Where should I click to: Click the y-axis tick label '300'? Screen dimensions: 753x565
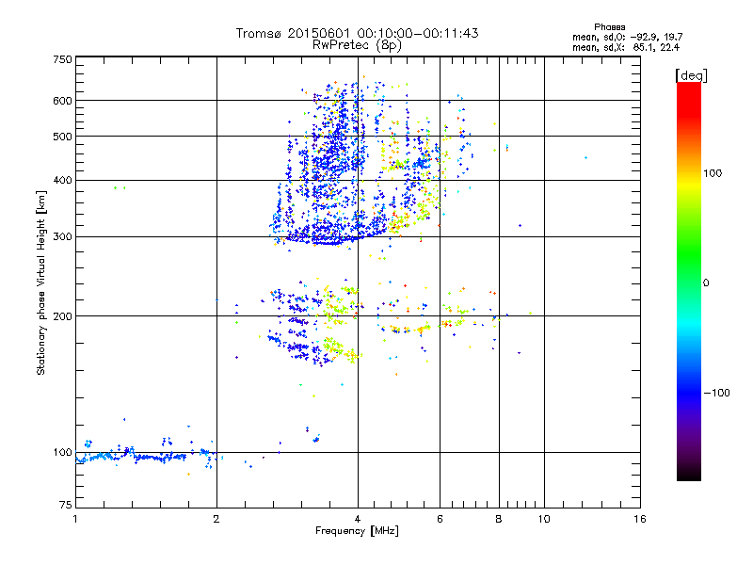(x=62, y=237)
